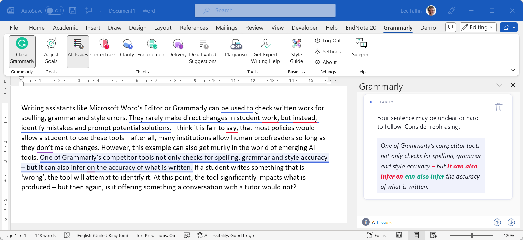Adjust the zoom level slider

tap(472, 235)
